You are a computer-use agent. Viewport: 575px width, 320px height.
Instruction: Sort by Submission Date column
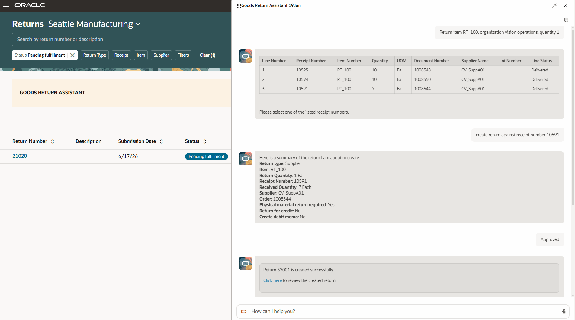tap(161, 141)
